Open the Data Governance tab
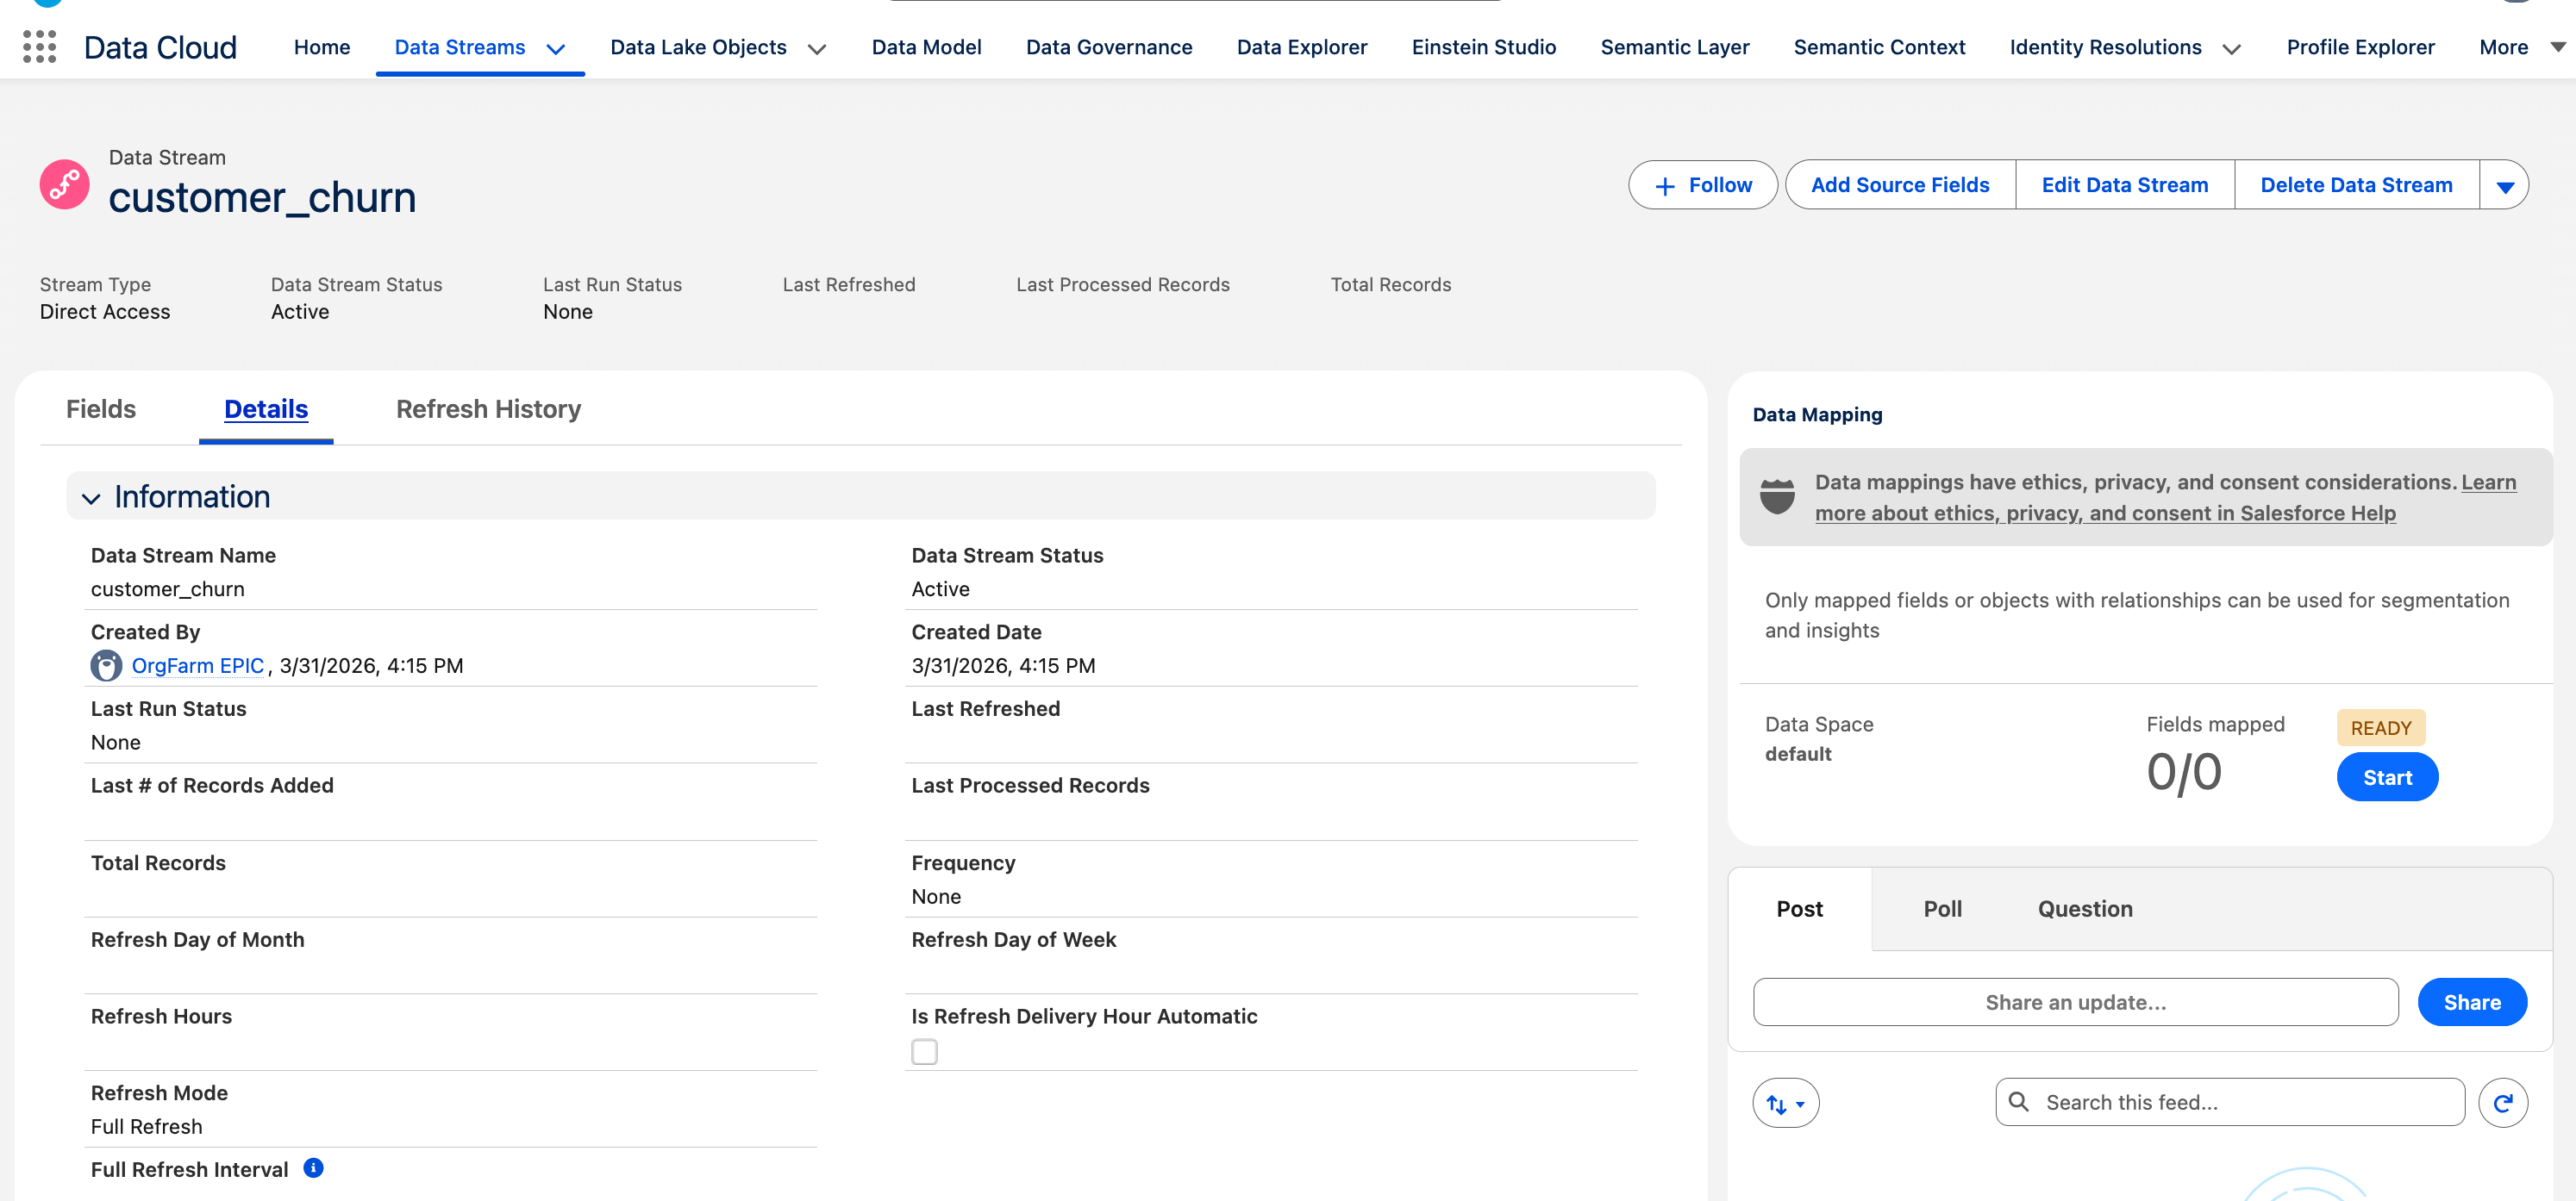Screen dimensions: 2576x1201 pos(1109,47)
